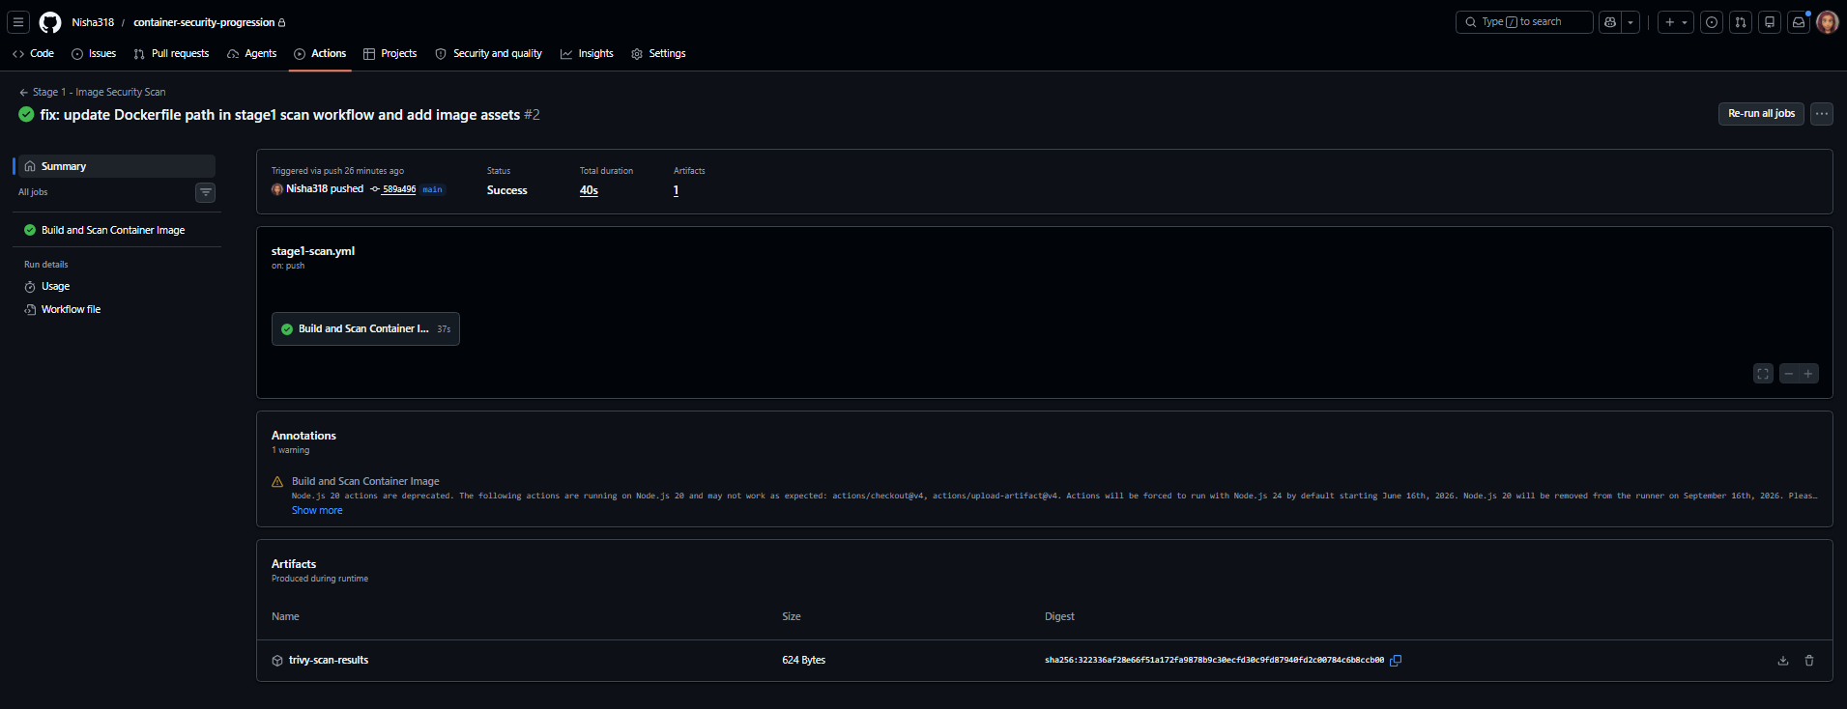Switch to the Projects tab
The width and height of the screenshot is (1847, 709).
tap(390, 54)
